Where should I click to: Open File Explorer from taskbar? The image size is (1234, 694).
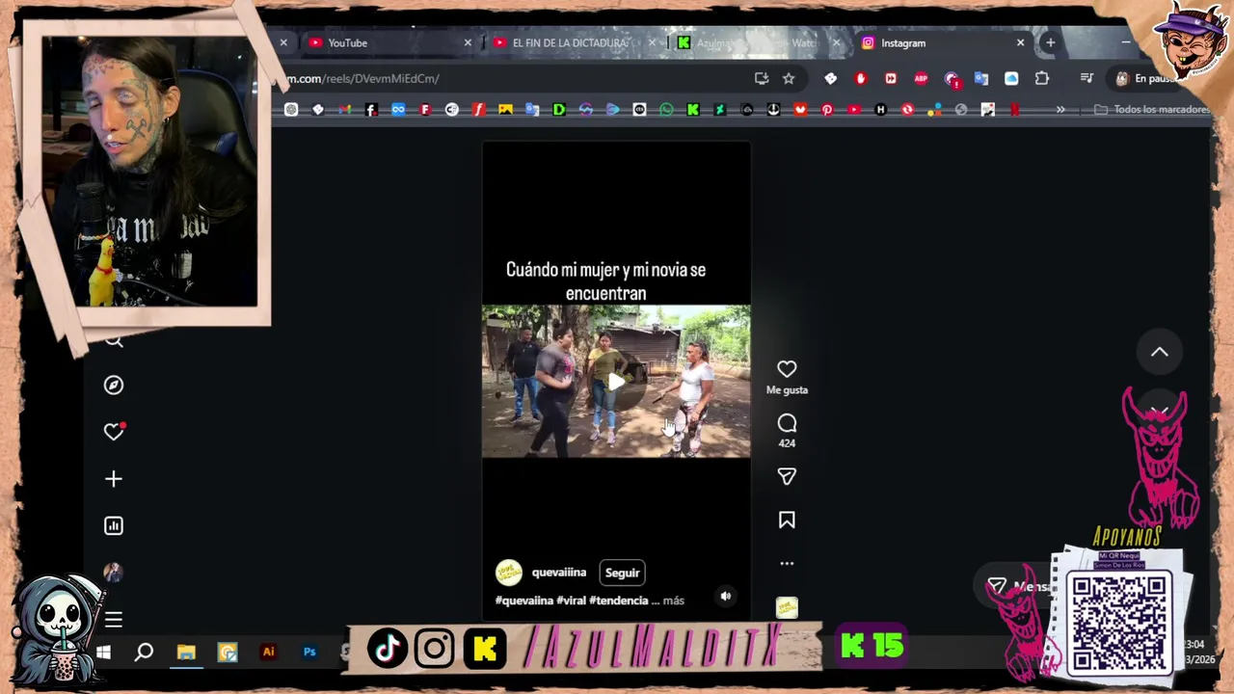click(x=186, y=653)
